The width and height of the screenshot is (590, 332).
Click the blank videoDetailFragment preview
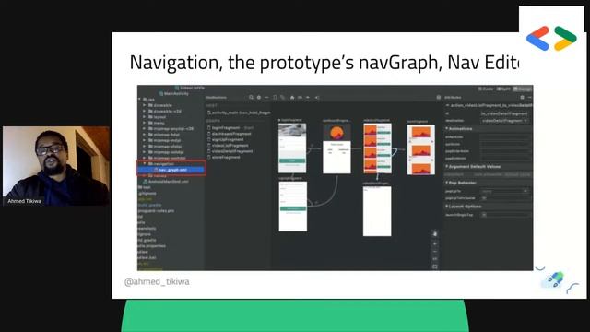coord(377,211)
